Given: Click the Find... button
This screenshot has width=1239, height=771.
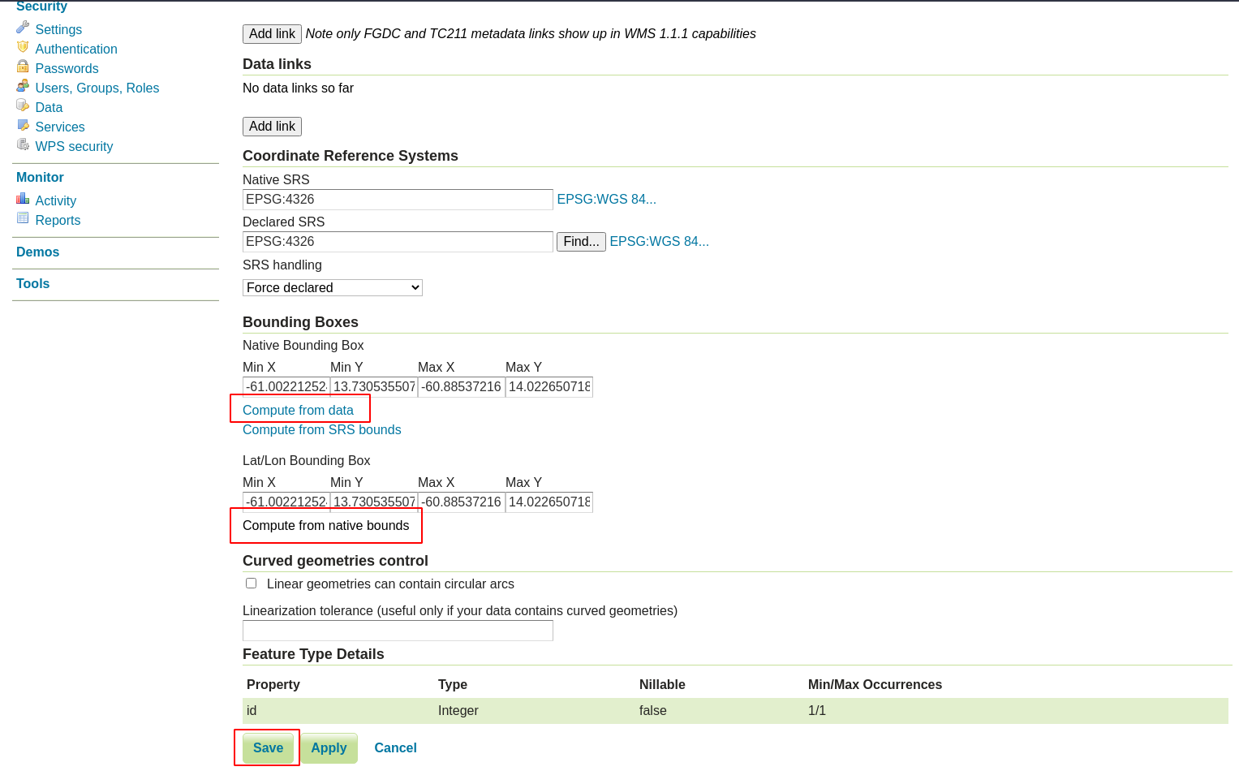Looking at the screenshot, I should [581, 242].
